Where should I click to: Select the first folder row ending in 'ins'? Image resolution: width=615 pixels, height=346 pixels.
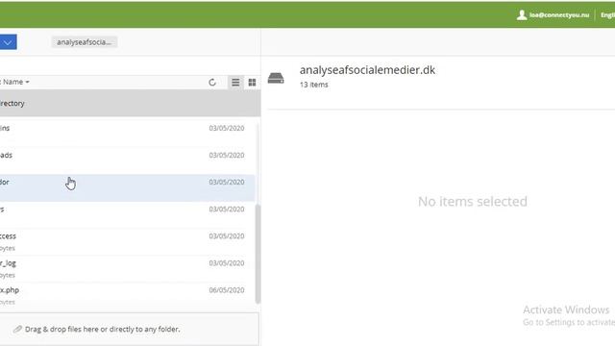click(128, 134)
